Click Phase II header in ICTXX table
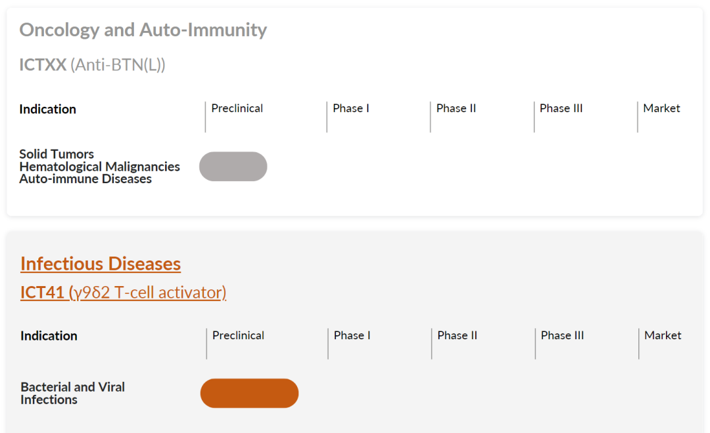Screen dimensions: 710x433 [x=456, y=108]
